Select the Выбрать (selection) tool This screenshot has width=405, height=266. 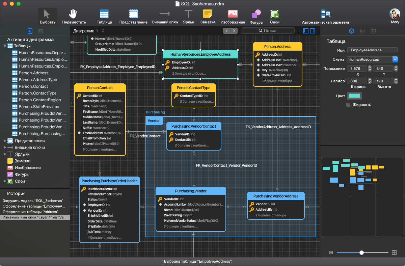47,16
